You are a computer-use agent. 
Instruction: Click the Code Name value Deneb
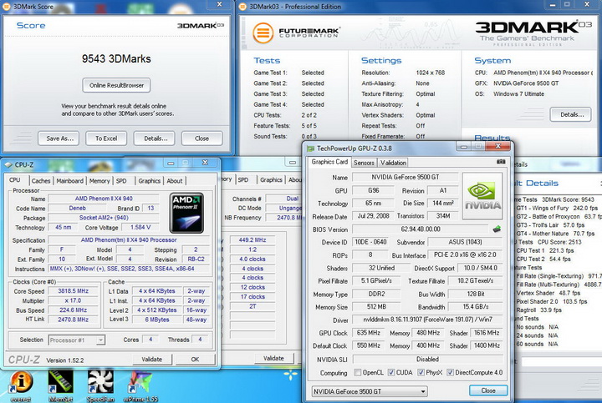coord(77,208)
